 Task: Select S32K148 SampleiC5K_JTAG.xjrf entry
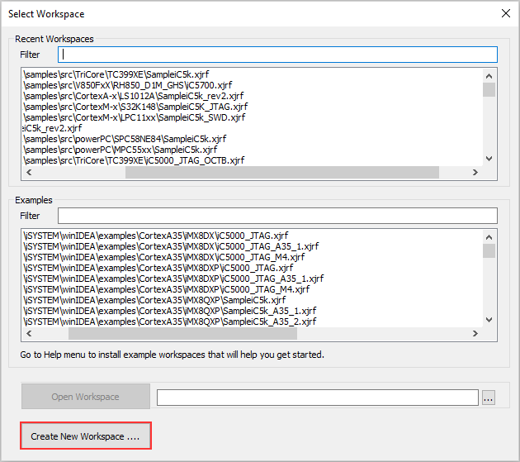coord(135,107)
